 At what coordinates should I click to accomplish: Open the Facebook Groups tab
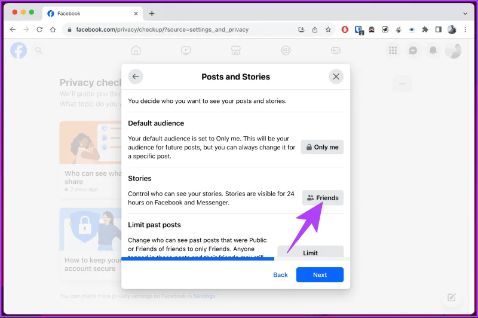(x=286, y=50)
